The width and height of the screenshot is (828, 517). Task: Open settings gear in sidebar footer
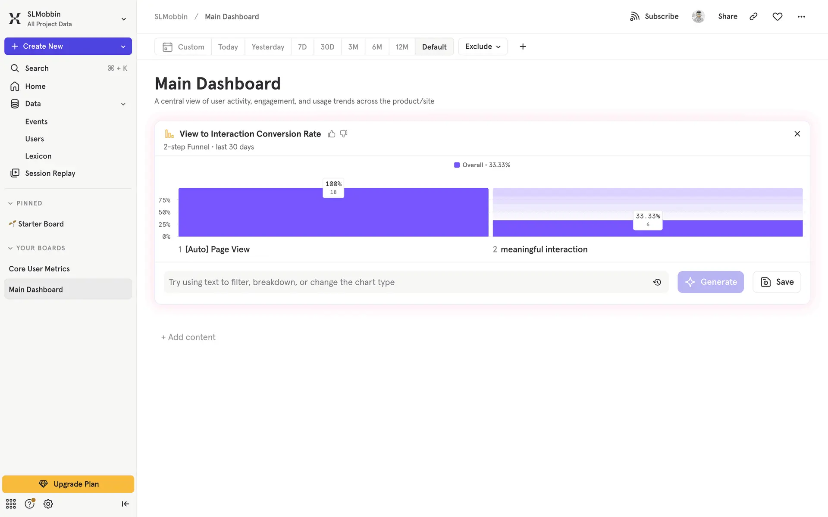(48, 504)
